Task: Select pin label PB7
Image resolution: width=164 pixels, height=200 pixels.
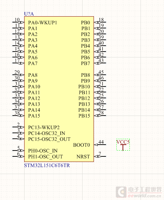Action: pos(86,63)
